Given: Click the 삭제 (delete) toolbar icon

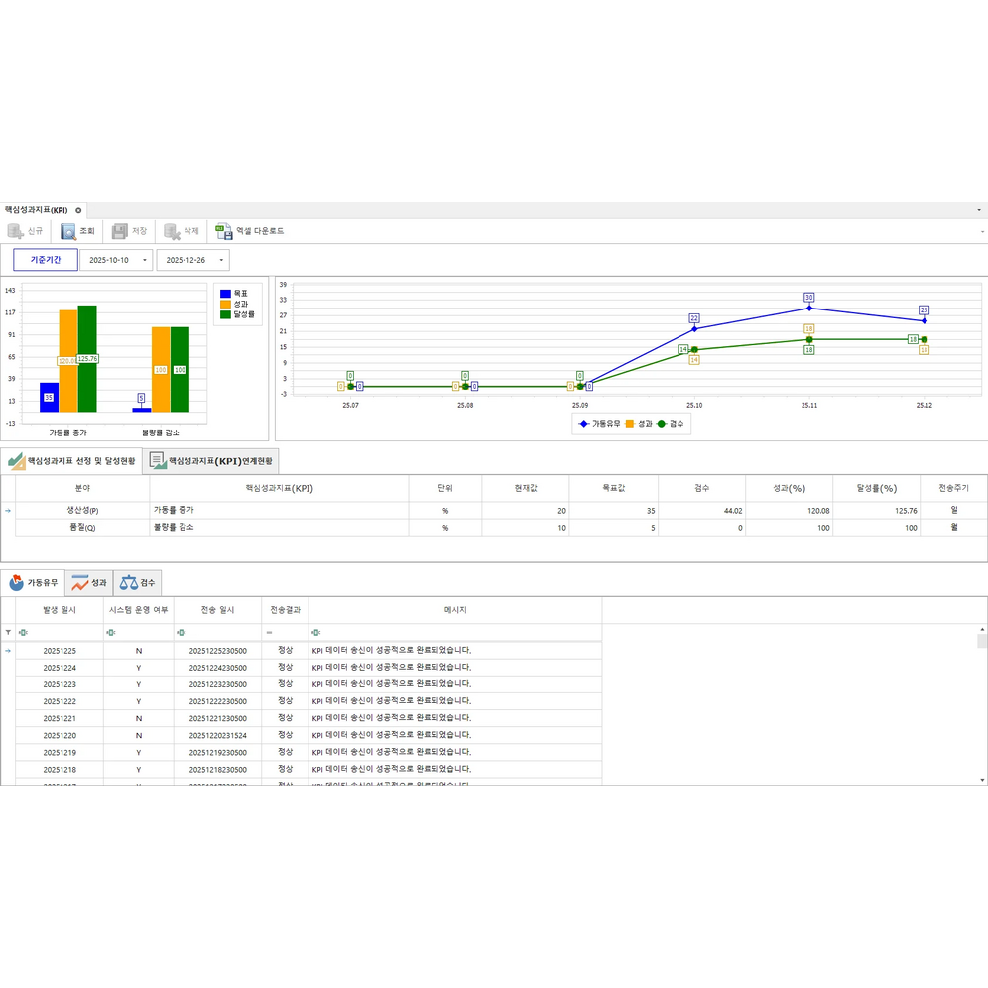Looking at the screenshot, I should coord(172,231).
